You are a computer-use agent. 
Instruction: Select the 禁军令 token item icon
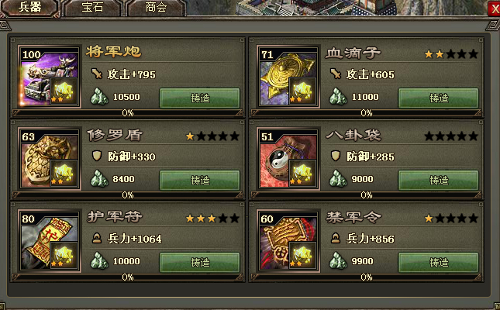(288, 241)
